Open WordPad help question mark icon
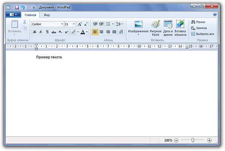The image size is (225, 151). point(215,15)
